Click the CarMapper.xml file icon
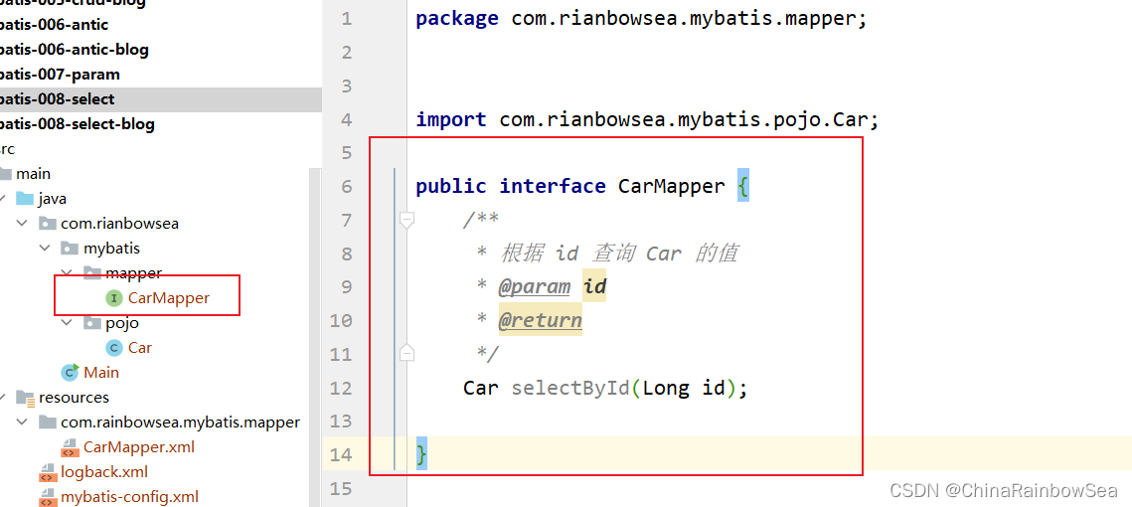1132x507 pixels. point(70,447)
